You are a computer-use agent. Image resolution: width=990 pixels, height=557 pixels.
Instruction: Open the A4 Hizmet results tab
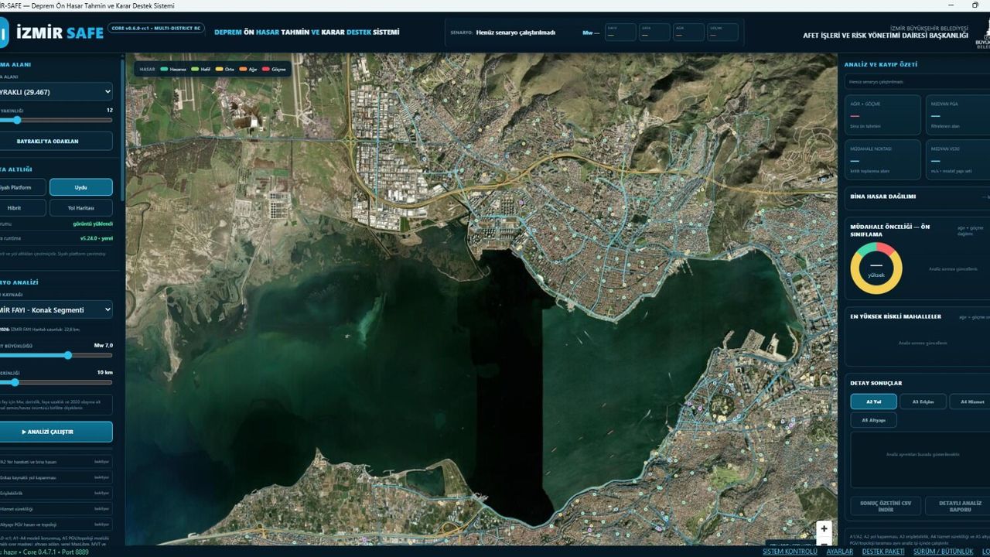[x=970, y=402]
